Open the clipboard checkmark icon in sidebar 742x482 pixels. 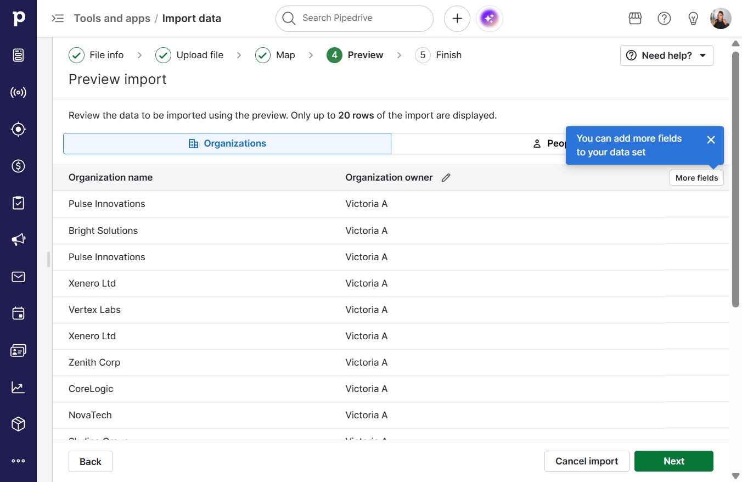[x=19, y=203]
